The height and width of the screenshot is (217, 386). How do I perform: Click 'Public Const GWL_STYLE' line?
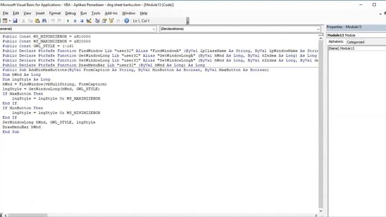pos(38,46)
